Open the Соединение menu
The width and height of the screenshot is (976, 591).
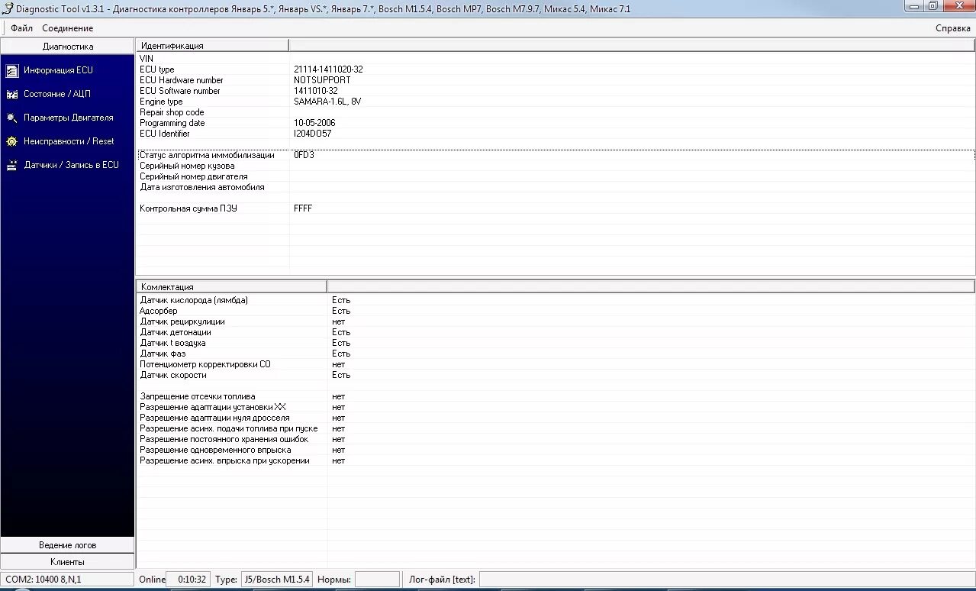[68, 28]
